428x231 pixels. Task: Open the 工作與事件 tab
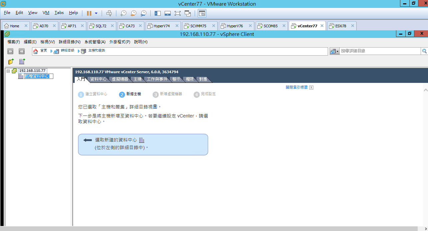[x=157, y=79]
